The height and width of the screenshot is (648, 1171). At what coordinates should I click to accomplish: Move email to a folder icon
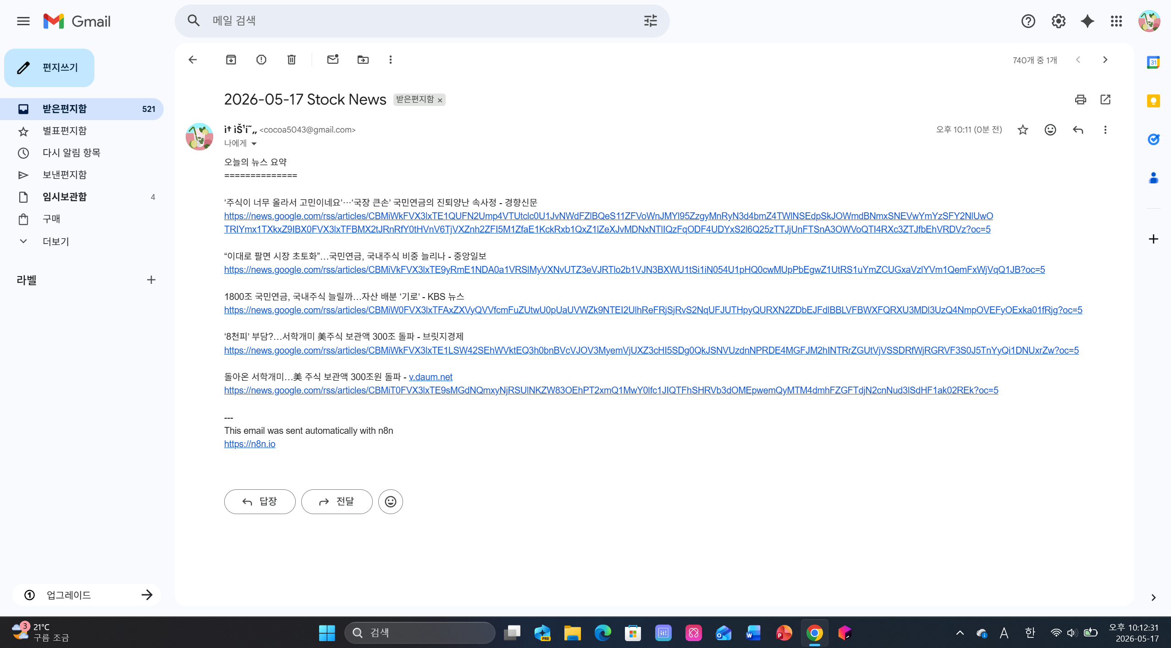coord(363,60)
